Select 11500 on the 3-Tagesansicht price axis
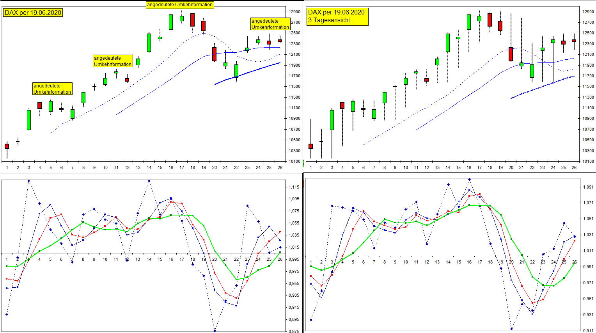 (x=588, y=87)
